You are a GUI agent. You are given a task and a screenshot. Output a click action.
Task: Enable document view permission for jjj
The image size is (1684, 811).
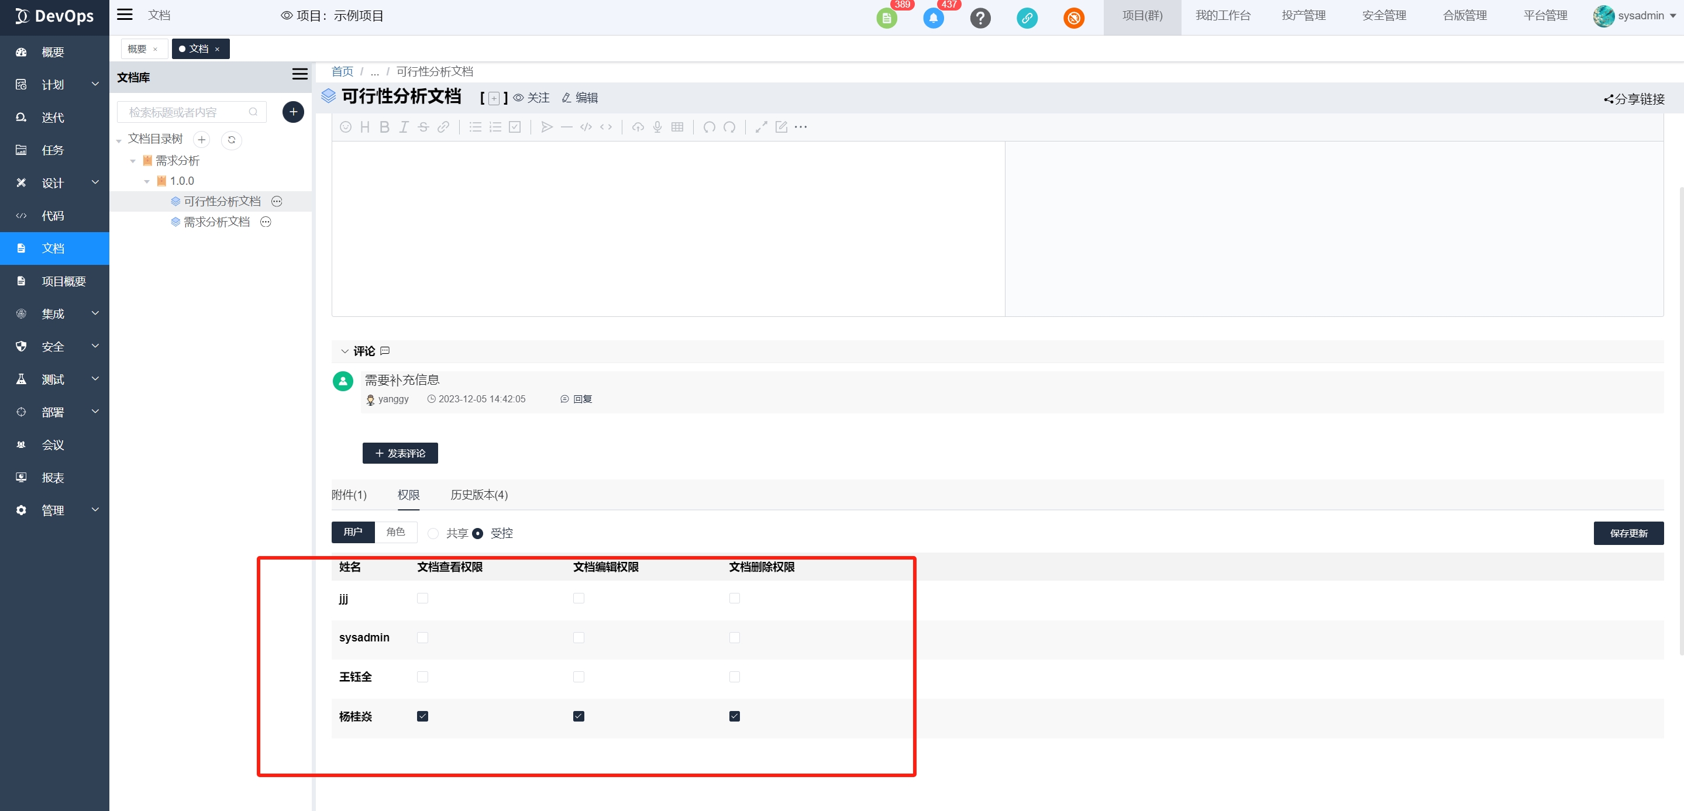pyautogui.click(x=422, y=598)
